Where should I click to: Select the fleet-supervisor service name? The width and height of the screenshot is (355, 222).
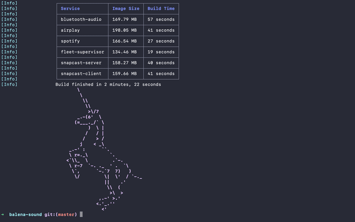[x=82, y=52]
